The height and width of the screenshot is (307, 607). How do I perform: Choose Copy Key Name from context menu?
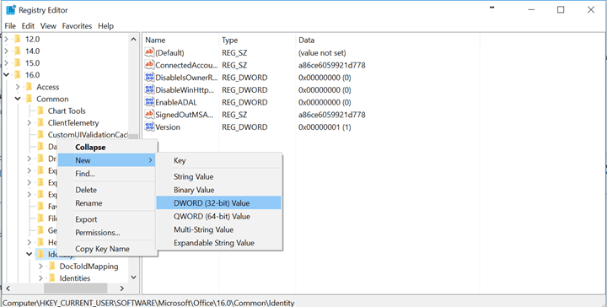coord(102,249)
